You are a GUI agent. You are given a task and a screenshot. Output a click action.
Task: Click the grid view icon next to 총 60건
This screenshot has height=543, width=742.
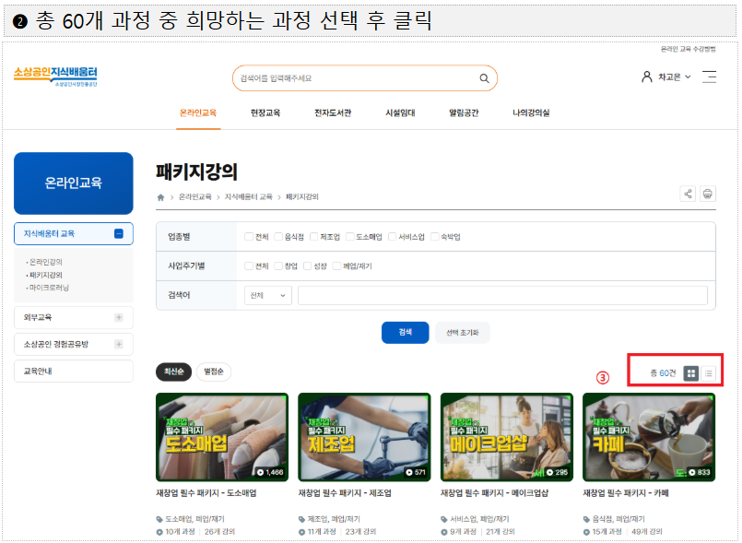coord(691,373)
